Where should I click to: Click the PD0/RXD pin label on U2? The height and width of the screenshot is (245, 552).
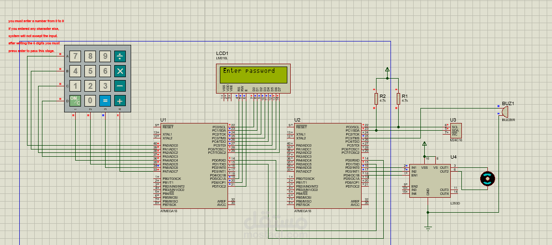tap(353, 160)
